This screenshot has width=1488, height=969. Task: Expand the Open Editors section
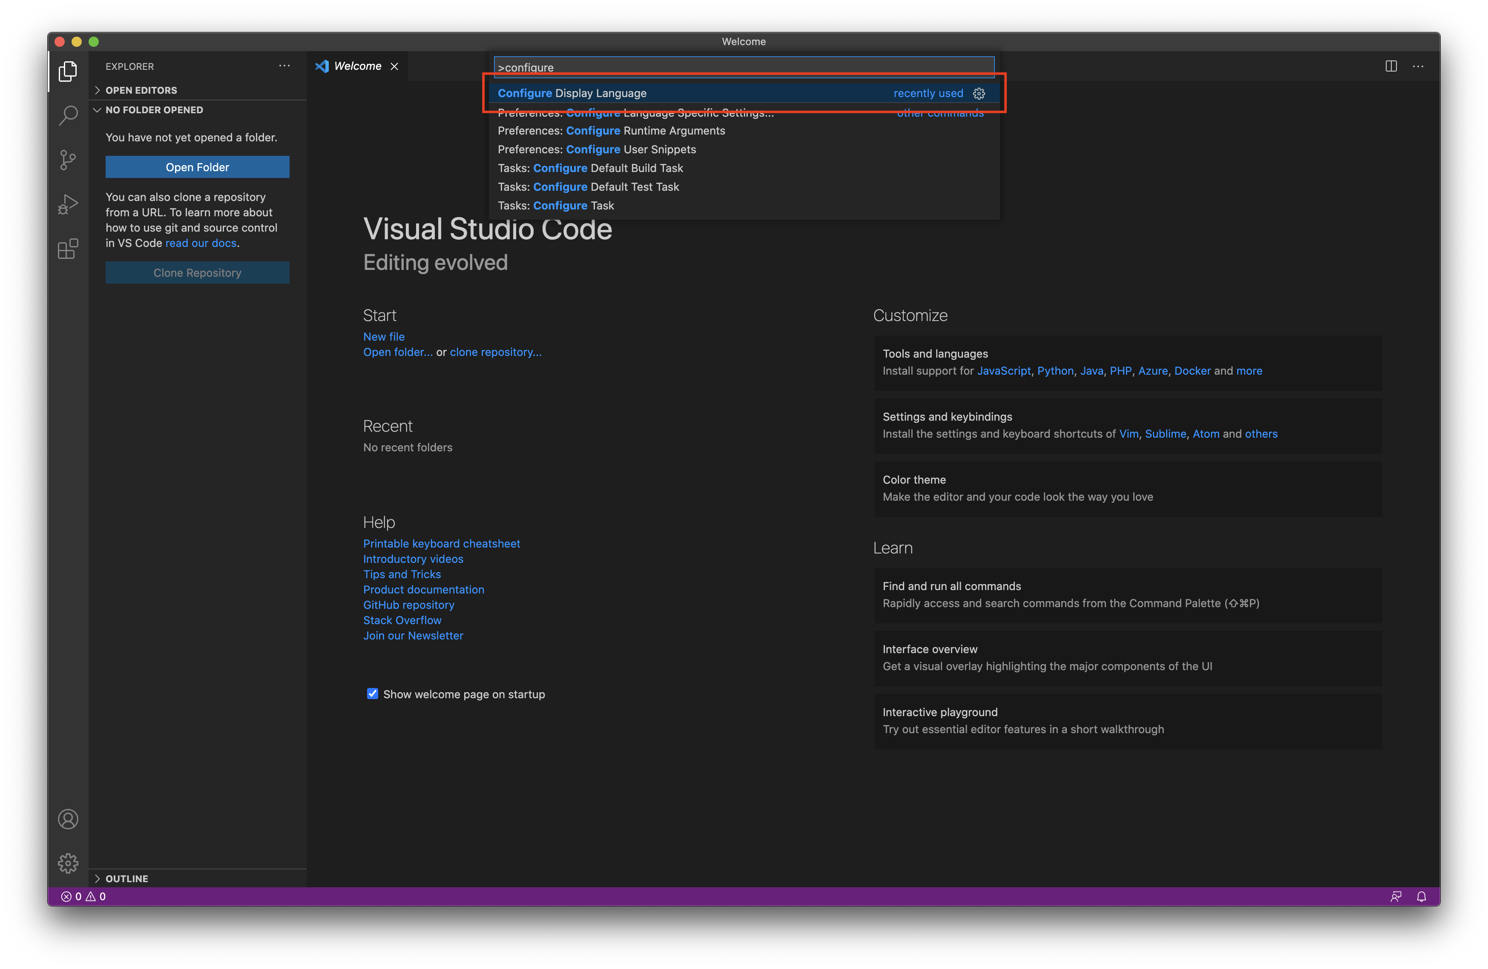(x=198, y=90)
